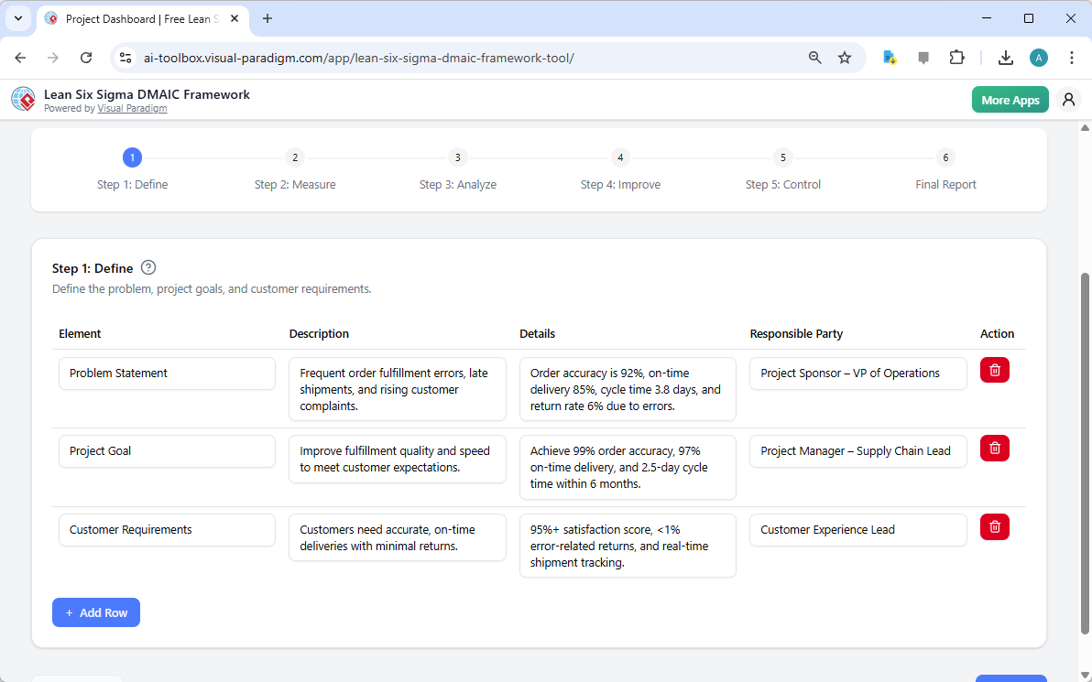The width and height of the screenshot is (1092, 682).
Task: Delete the Customer Requirements row
Action: [994, 526]
